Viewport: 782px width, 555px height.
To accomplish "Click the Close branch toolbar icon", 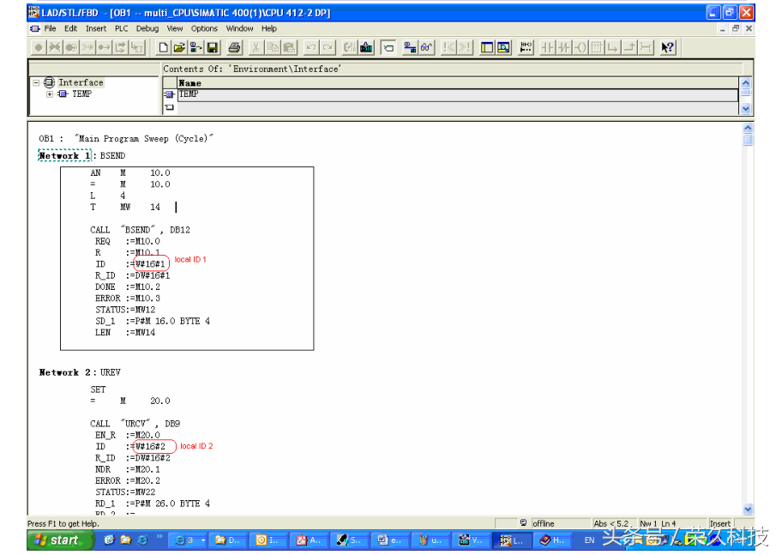I will coord(629,47).
